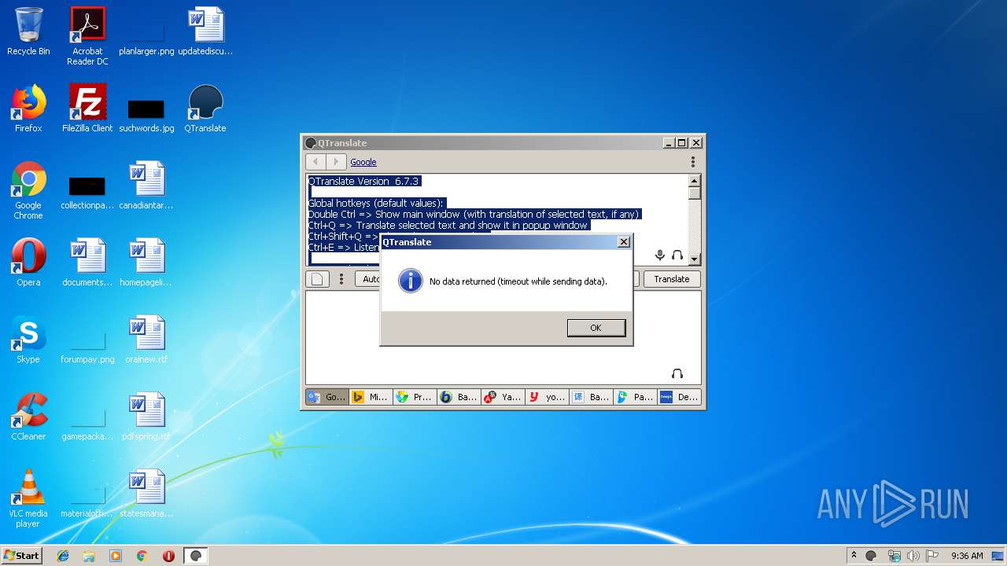Select the Papago service tab

pyautogui.click(x=635, y=397)
